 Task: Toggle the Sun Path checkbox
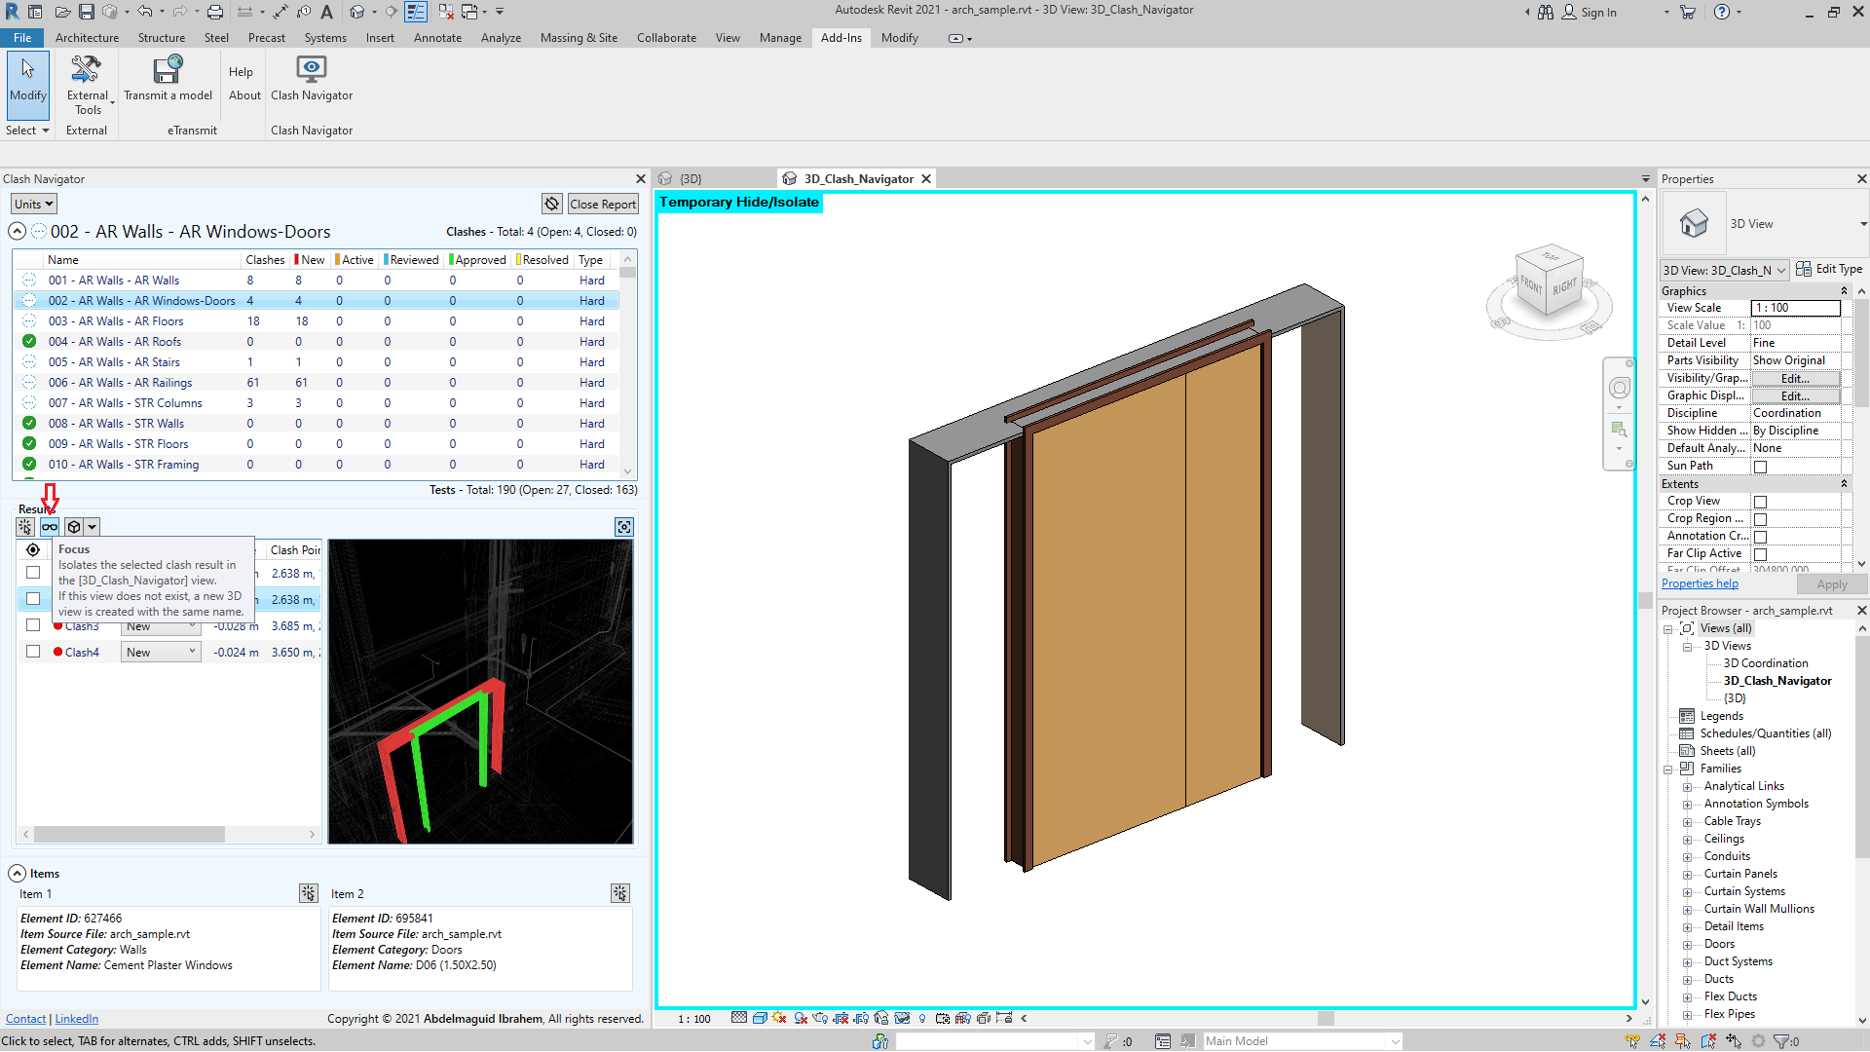tap(1760, 467)
